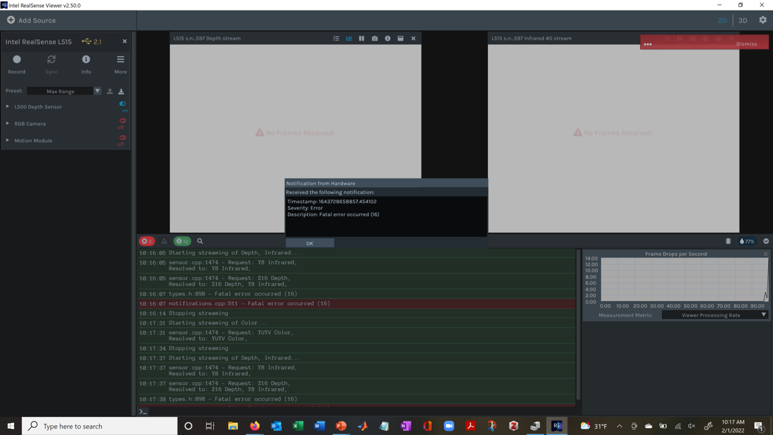Toggle the L500 Depth Sensor off
This screenshot has height=435, width=773.
pyautogui.click(x=123, y=103)
